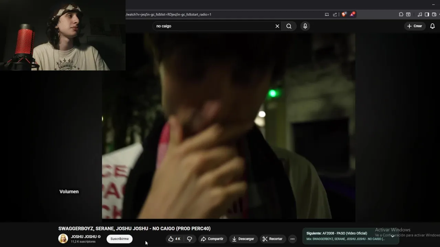Open the three-dot more actions menu

pos(293,239)
